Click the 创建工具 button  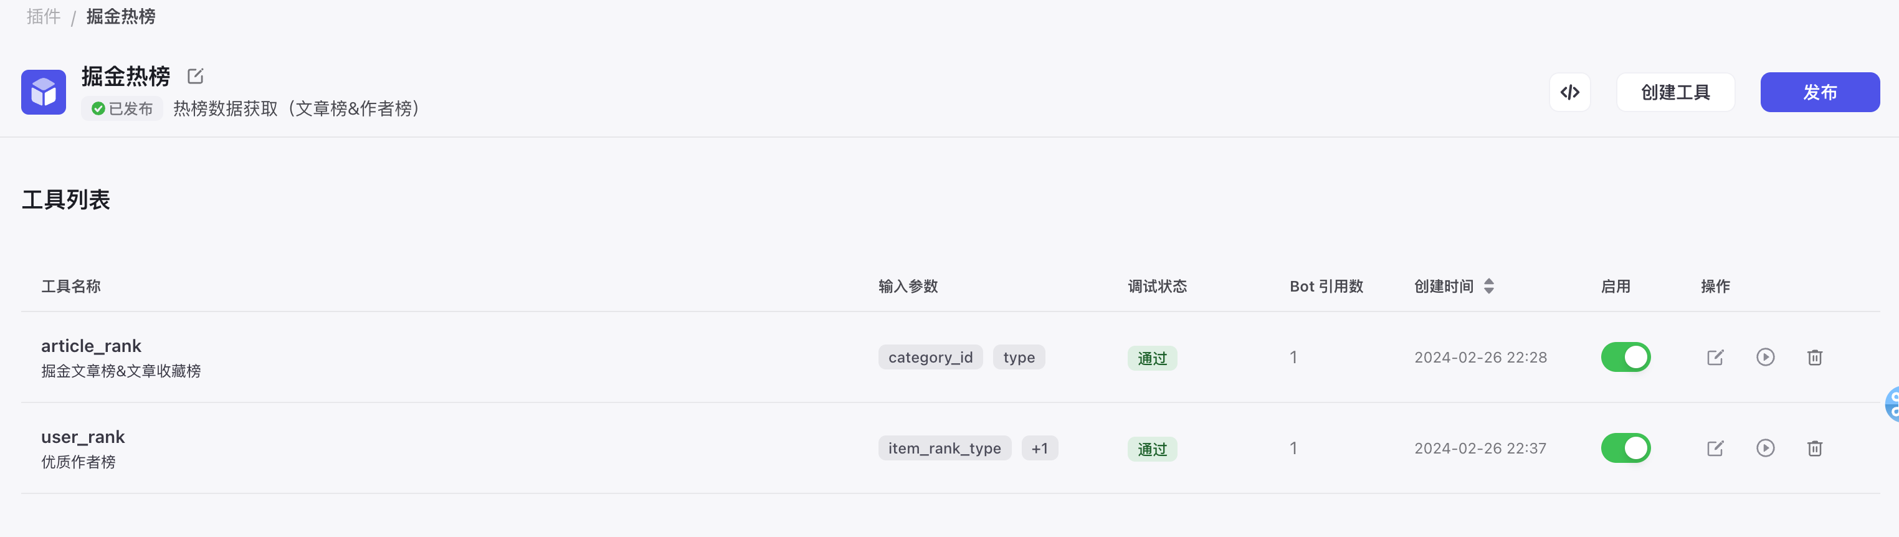pos(1675,92)
